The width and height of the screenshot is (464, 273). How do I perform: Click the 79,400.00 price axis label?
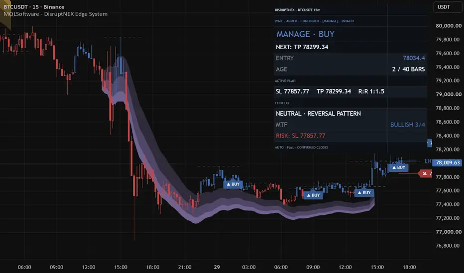coord(448,67)
